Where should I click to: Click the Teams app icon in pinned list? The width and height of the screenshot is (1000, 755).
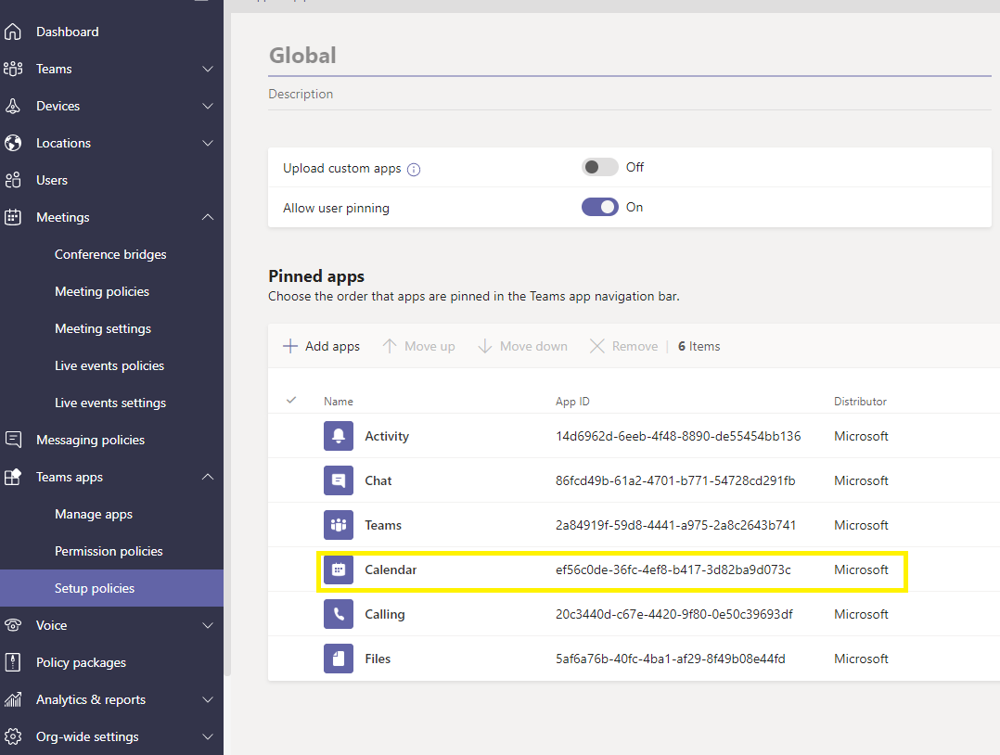pos(339,525)
